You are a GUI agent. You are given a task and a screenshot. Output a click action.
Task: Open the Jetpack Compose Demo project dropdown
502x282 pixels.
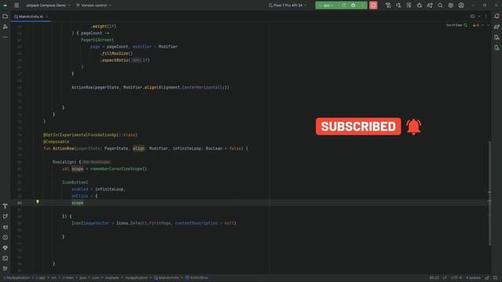pos(48,5)
